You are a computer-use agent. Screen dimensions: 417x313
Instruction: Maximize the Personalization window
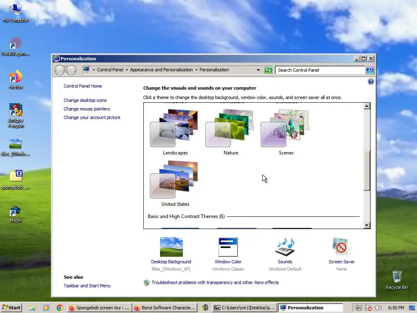pos(364,59)
